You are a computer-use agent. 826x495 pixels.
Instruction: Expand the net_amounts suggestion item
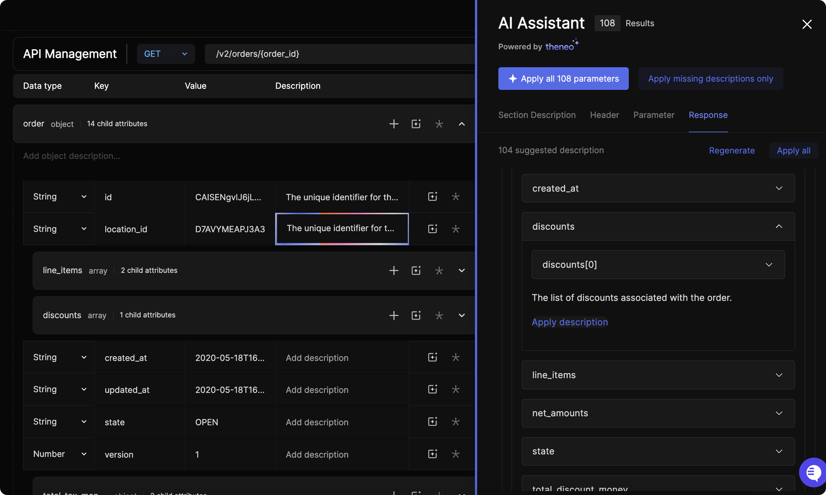pyautogui.click(x=779, y=413)
